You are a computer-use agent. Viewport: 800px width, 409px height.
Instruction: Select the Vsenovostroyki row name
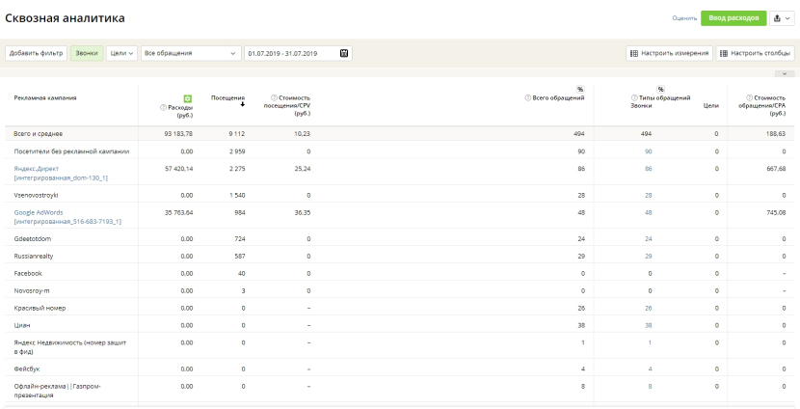click(x=36, y=195)
